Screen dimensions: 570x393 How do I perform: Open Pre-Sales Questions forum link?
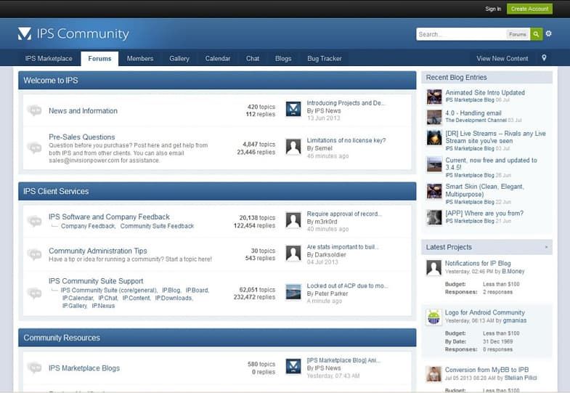[x=82, y=137]
